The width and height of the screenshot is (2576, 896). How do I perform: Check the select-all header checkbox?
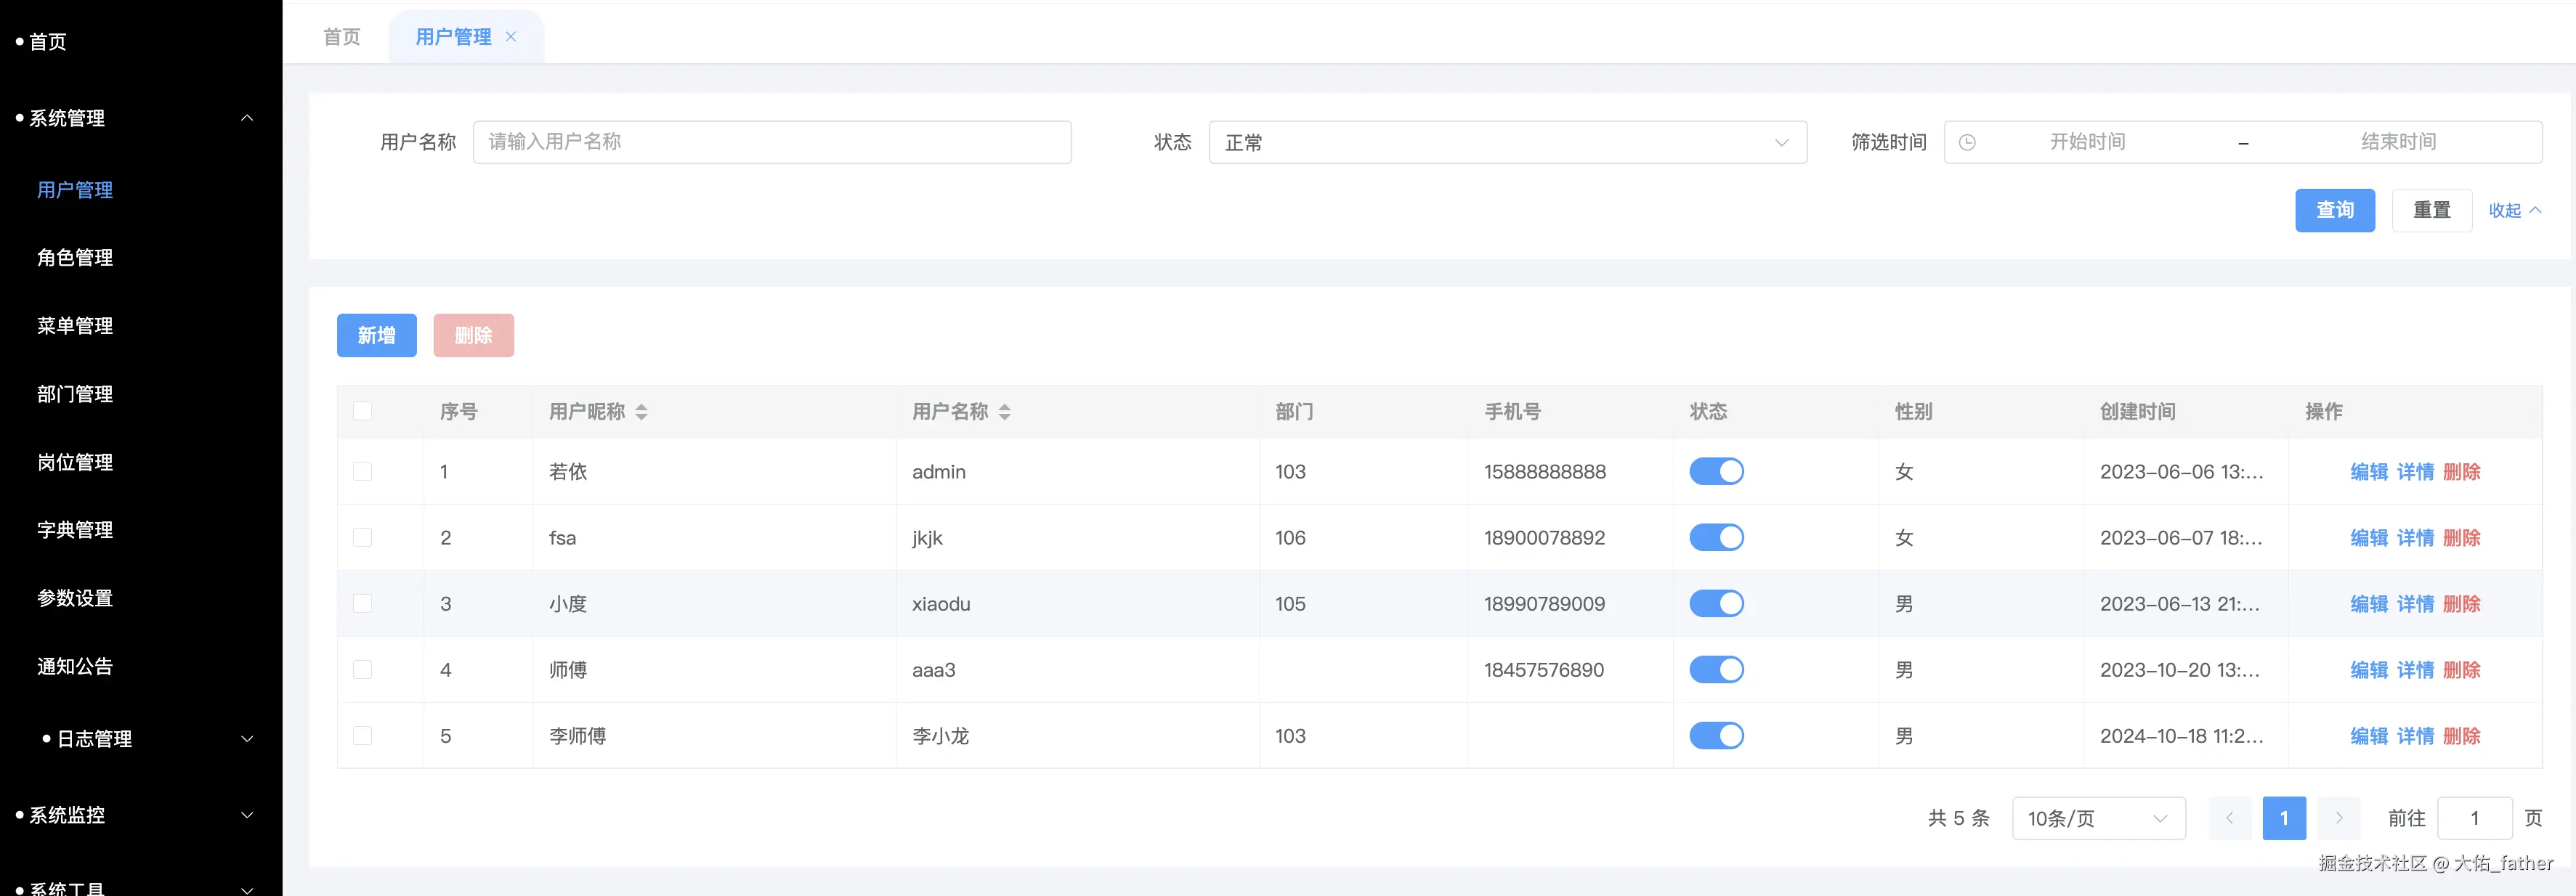click(x=363, y=412)
